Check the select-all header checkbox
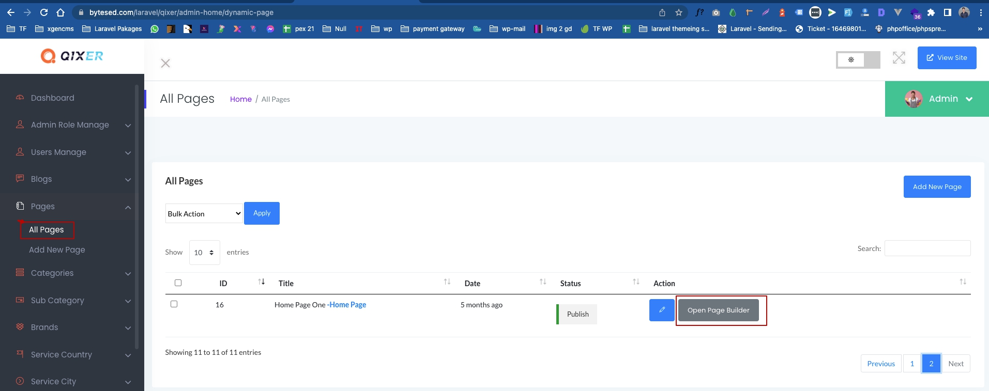 click(178, 283)
